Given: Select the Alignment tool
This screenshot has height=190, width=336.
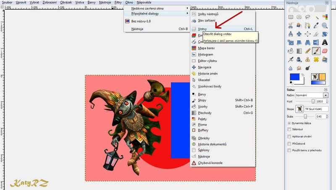Looking at the screenshot, I should click(x=308, y=34).
